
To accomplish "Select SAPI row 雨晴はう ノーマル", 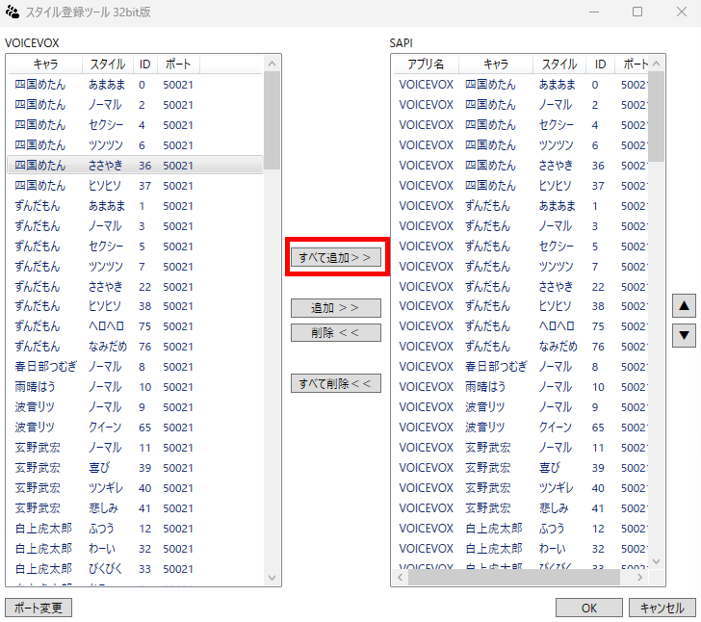I will point(520,387).
